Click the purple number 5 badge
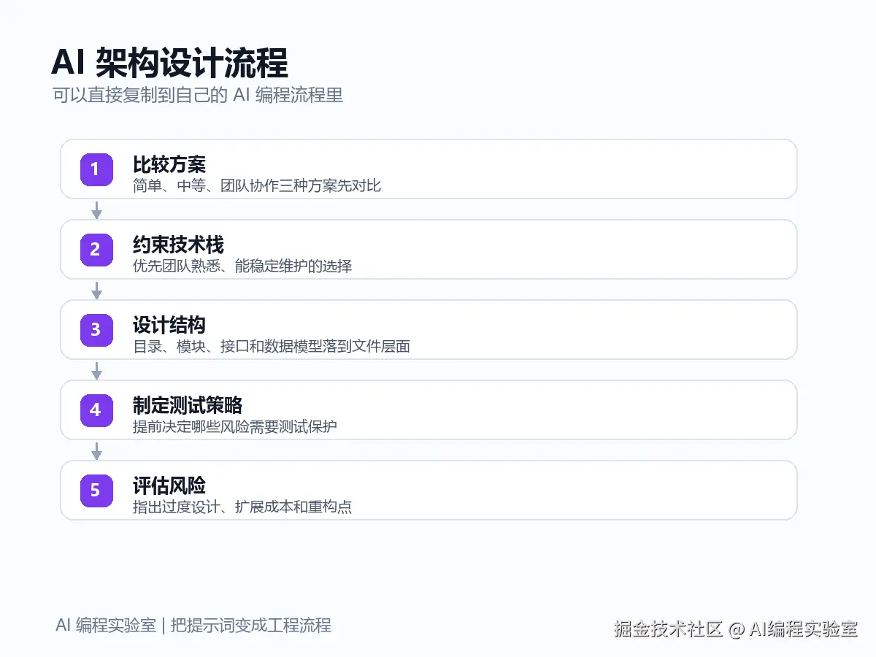Viewport: 876px width, 657px height. (96, 491)
